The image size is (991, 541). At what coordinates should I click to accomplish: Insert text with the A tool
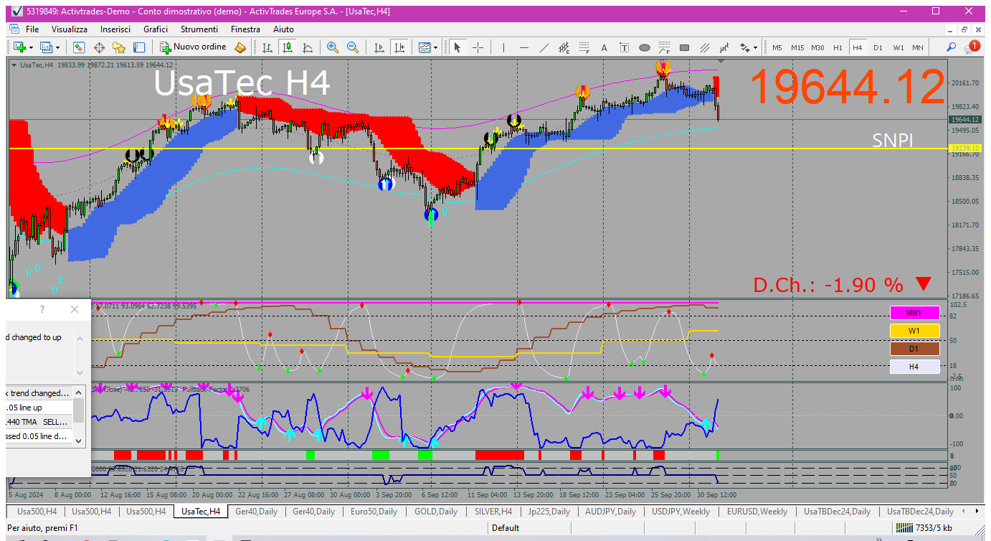point(604,47)
